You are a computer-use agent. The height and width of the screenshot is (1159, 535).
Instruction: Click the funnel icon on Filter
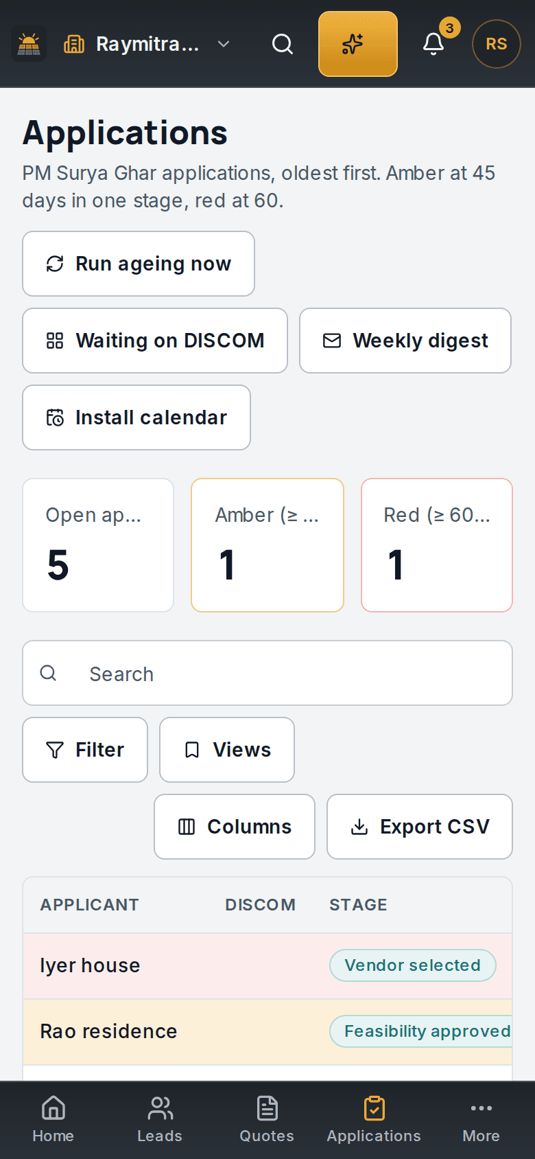[x=55, y=750]
